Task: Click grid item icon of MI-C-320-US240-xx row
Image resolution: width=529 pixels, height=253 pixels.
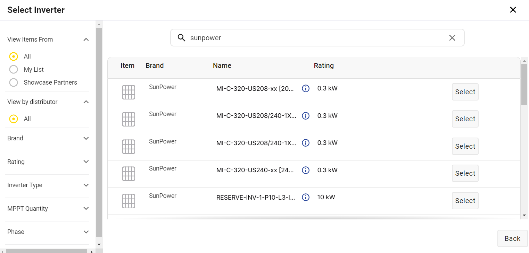Action: click(129, 174)
